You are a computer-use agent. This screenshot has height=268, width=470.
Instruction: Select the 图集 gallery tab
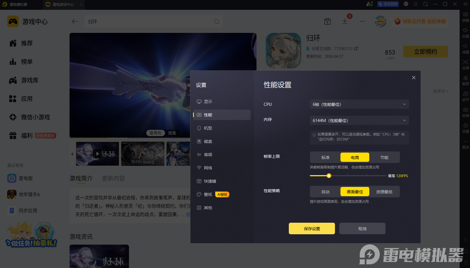click(172, 133)
